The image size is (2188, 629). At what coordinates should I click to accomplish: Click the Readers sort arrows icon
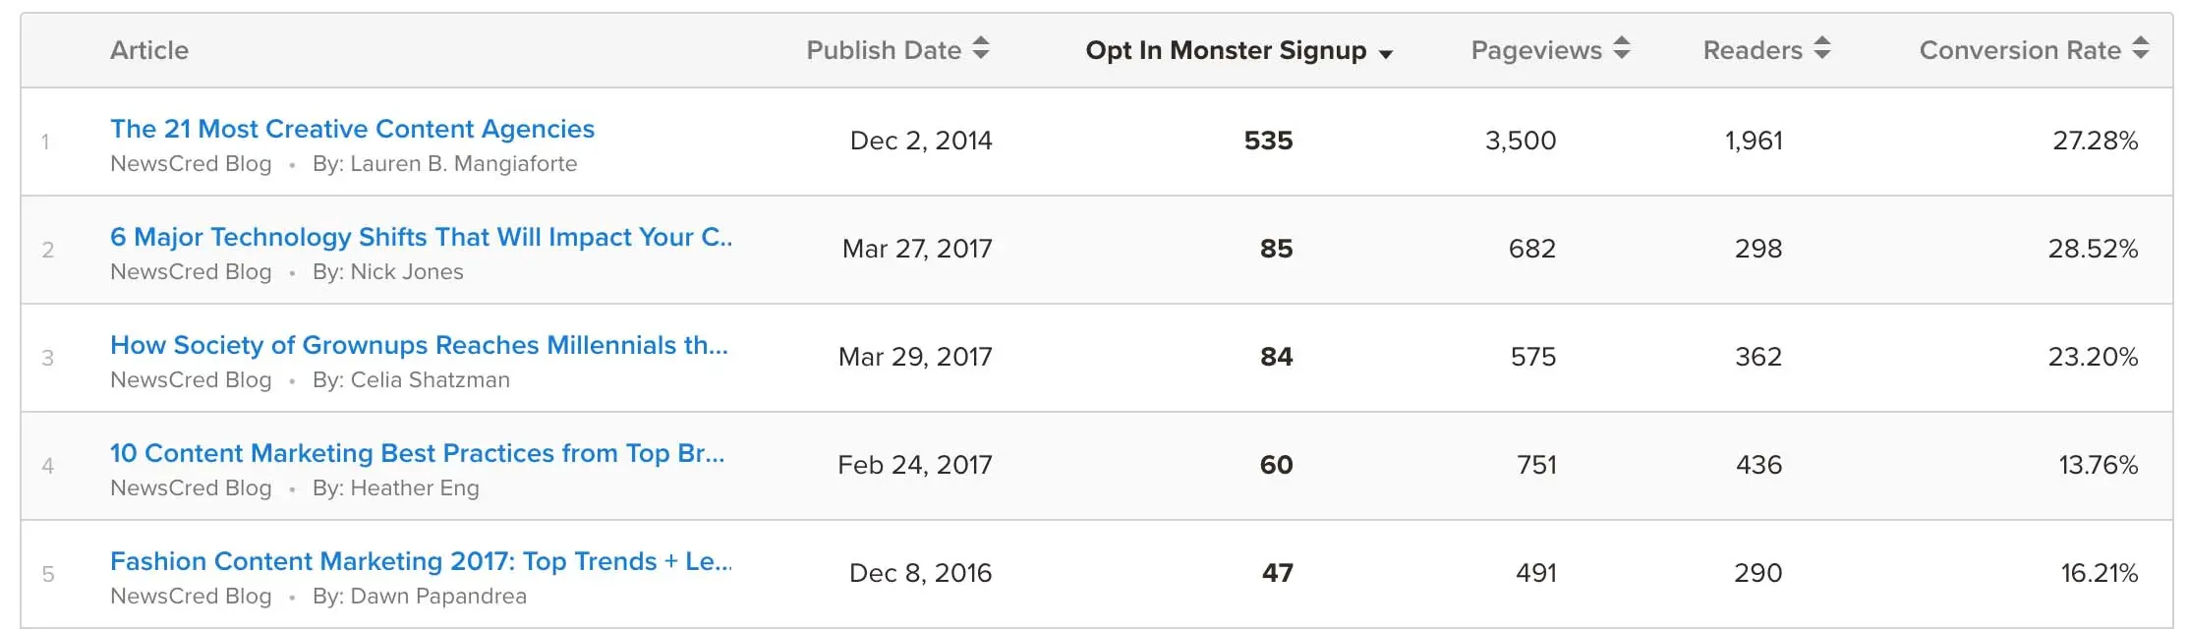click(1821, 48)
